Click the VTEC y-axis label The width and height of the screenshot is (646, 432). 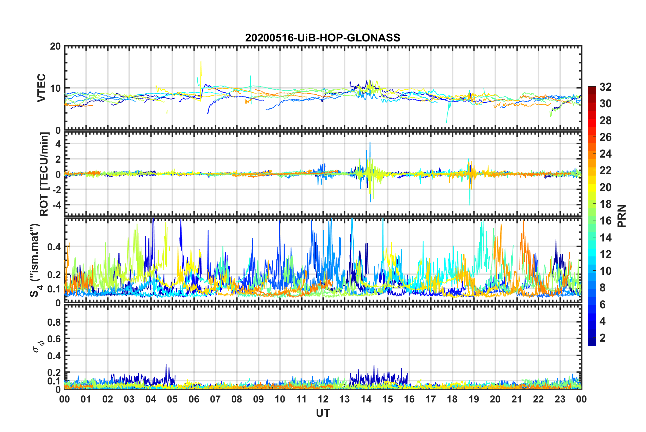click(41, 88)
